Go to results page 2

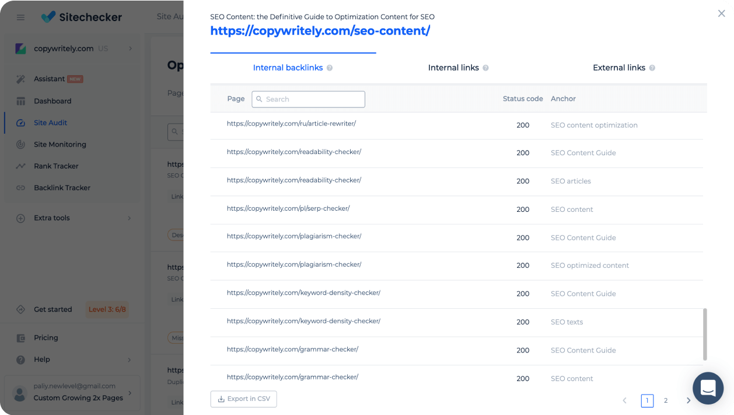click(666, 400)
